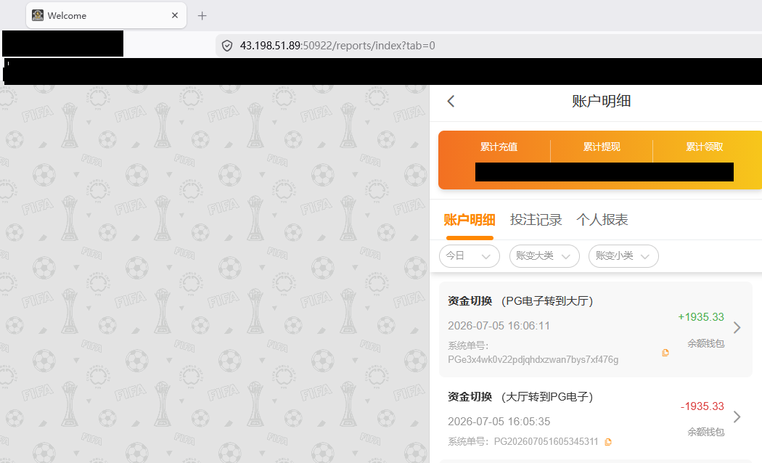Copy order number PG202607051605345311
The width and height of the screenshot is (762, 463).
tap(608, 442)
